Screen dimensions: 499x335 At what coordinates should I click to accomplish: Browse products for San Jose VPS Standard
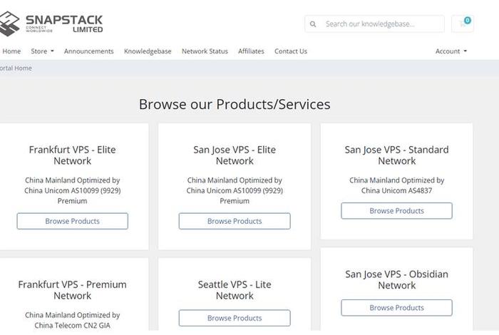[x=396, y=211]
